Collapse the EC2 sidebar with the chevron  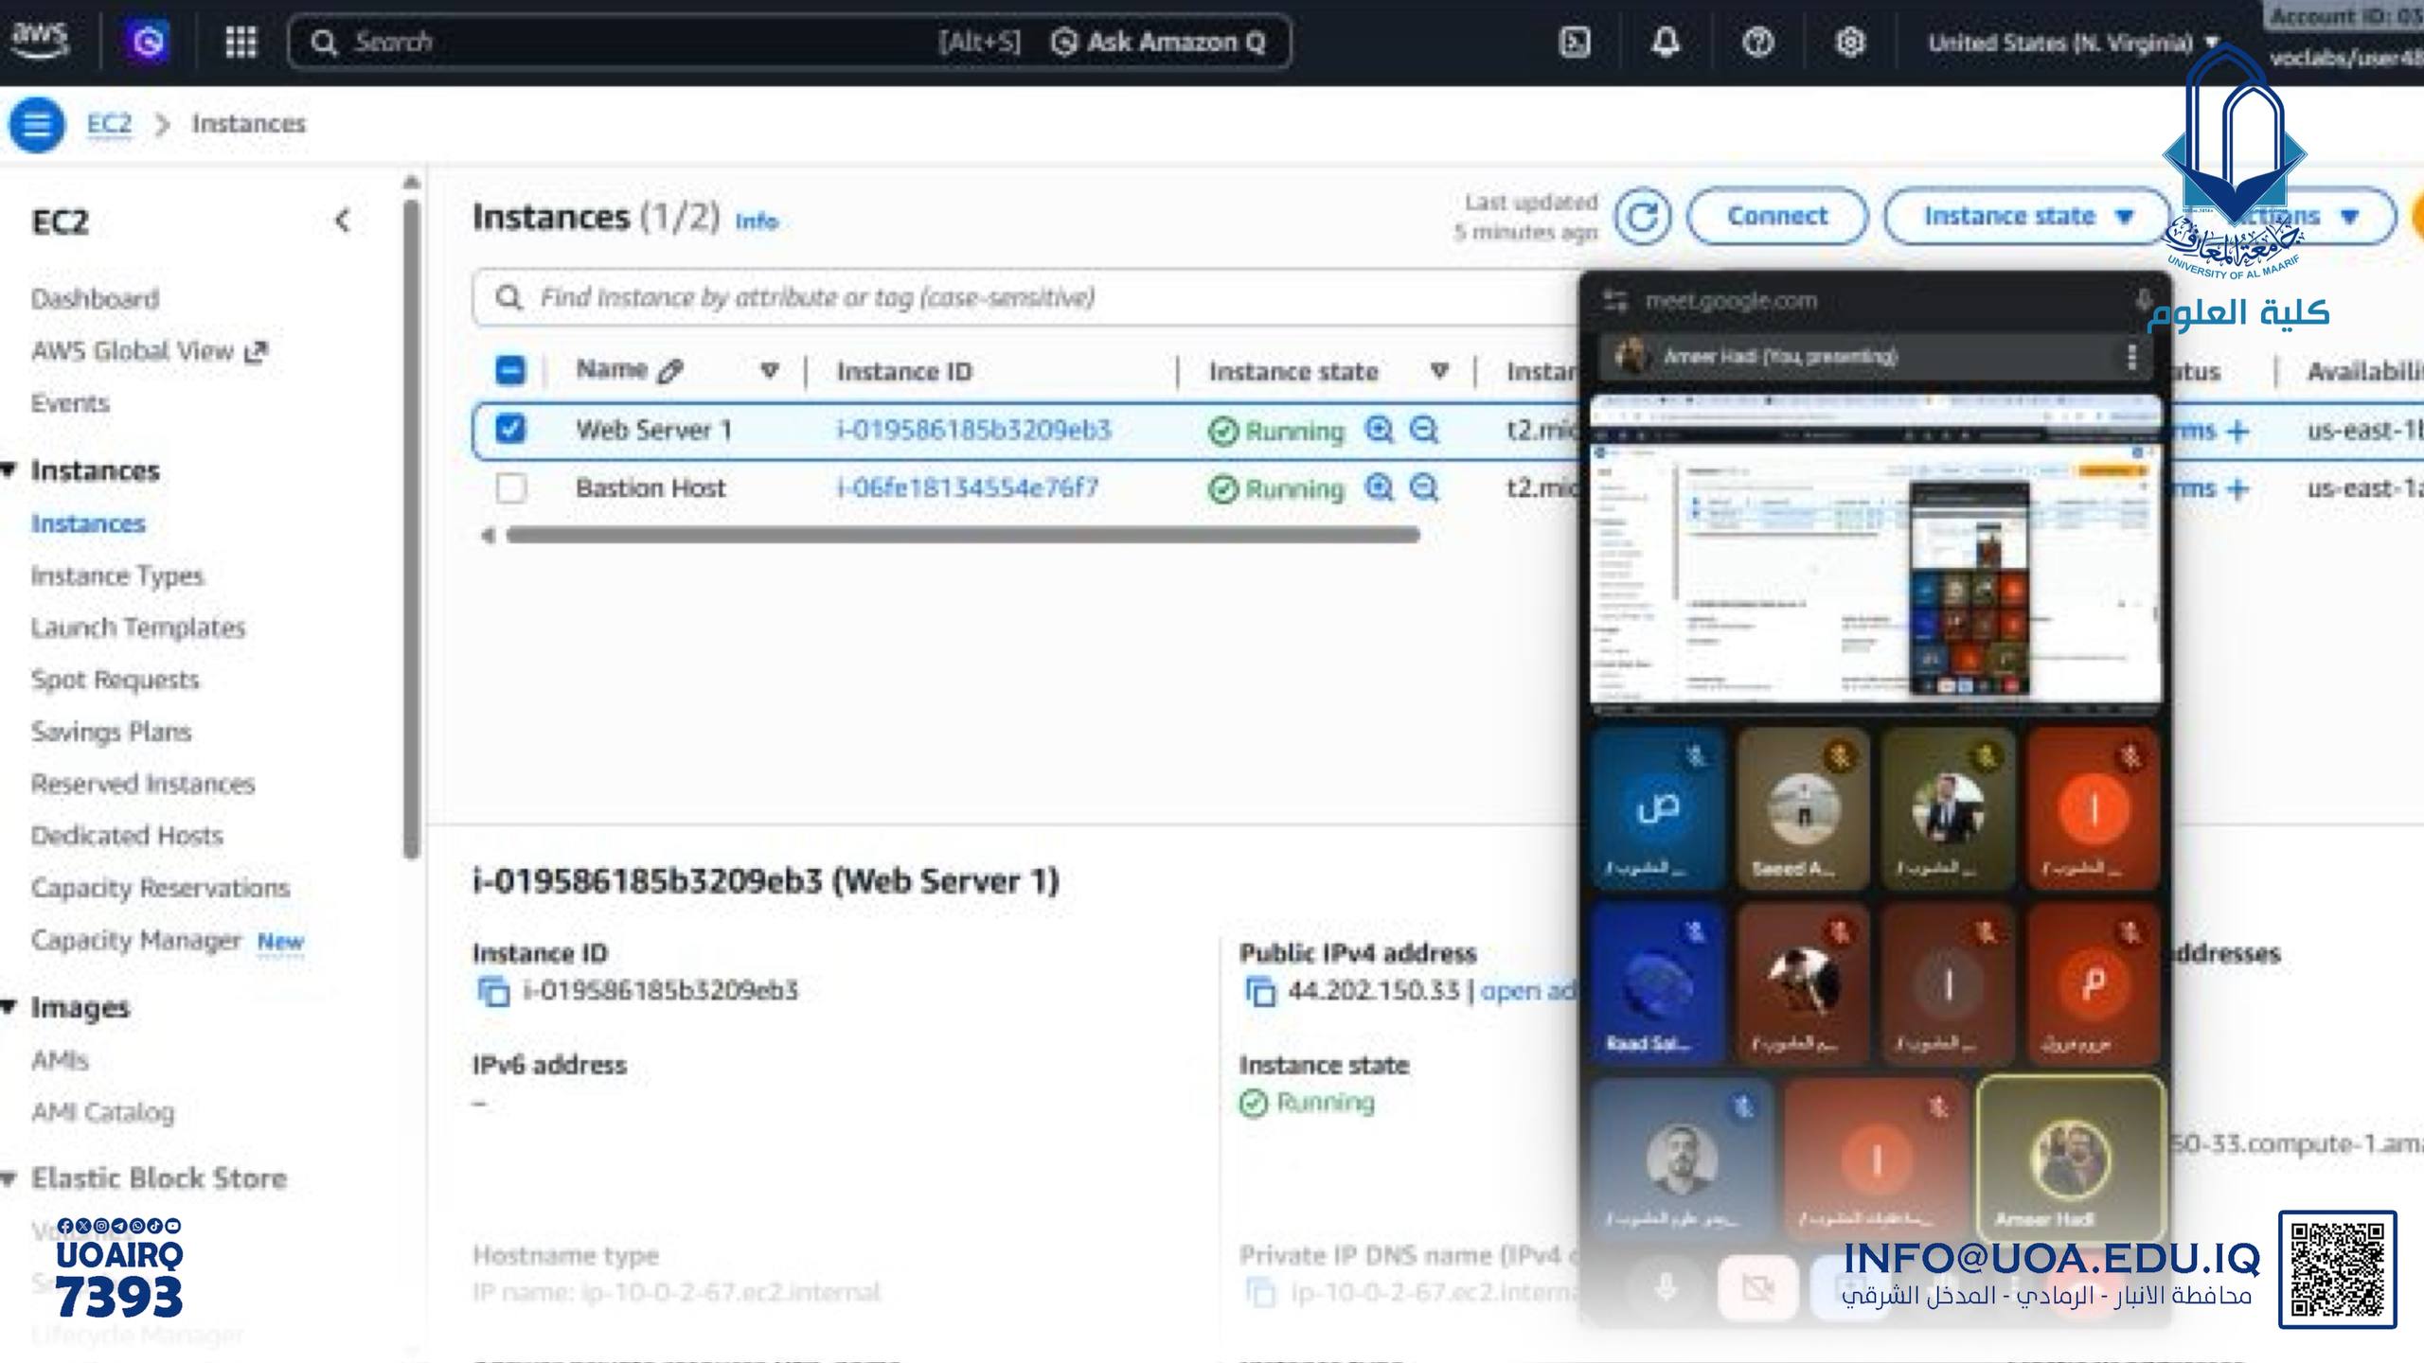coord(343,221)
